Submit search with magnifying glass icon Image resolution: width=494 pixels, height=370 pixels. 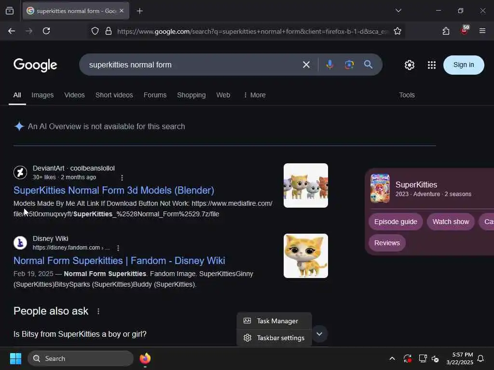click(368, 65)
